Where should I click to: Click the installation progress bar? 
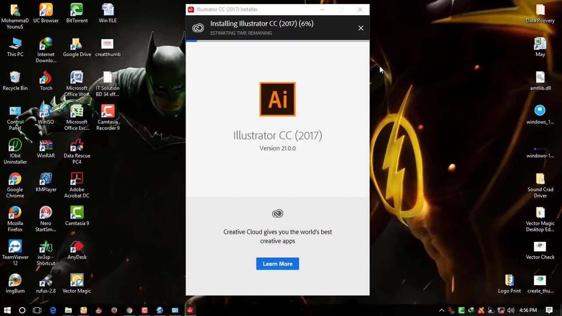pyautogui.click(x=277, y=41)
